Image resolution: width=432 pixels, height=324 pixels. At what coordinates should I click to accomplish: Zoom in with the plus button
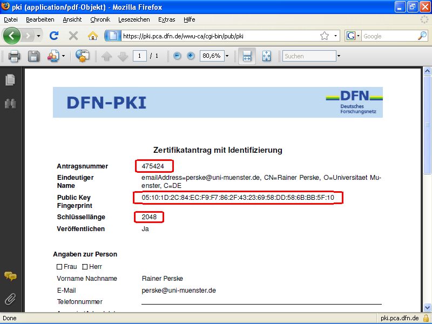coord(191,56)
